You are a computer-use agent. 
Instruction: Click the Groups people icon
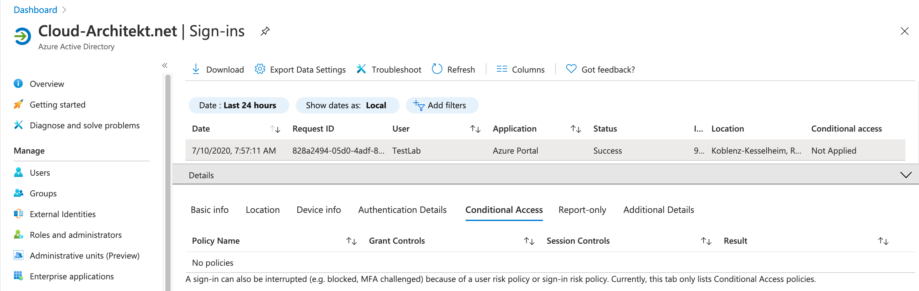[18, 193]
